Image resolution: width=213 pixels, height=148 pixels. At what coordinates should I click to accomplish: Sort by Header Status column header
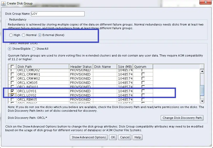coord(81,67)
